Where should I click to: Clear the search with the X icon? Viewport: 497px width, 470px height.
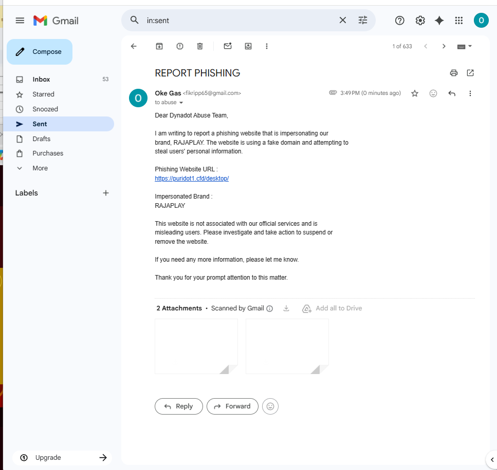343,20
